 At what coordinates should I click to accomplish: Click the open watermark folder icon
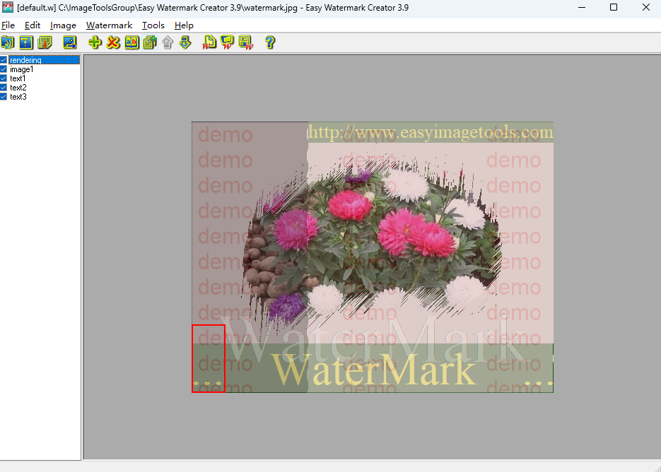pos(228,43)
